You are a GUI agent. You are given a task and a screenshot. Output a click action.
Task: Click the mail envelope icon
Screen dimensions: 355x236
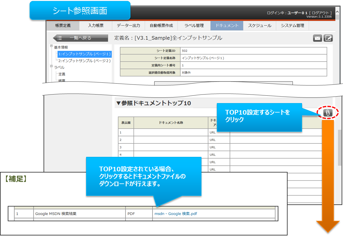coord(317,38)
